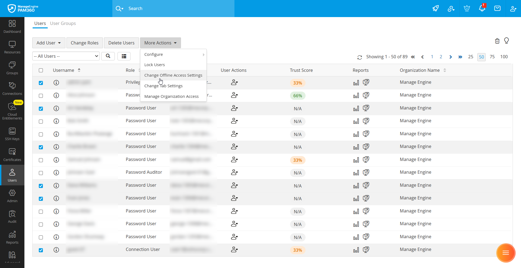Screen dimensions: 521x268
Task: Switch to the User Groups tab
Action: 63,23
